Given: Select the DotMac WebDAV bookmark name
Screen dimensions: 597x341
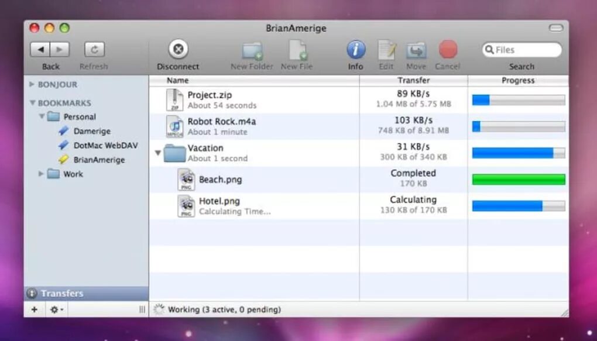Looking at the screenshot, I should [x=106, y=146].
